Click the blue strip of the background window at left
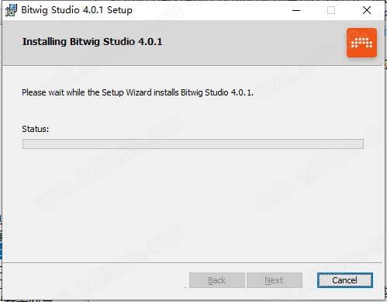Screen dimensions: 387x302 (x=1, y=250)
